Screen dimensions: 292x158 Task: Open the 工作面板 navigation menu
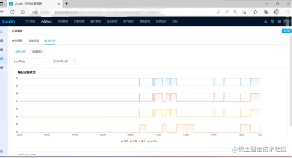tap(30, 22)
